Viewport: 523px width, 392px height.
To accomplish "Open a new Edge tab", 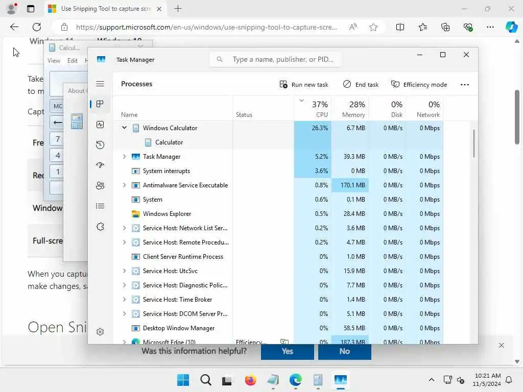I will (x=178, y=9).
